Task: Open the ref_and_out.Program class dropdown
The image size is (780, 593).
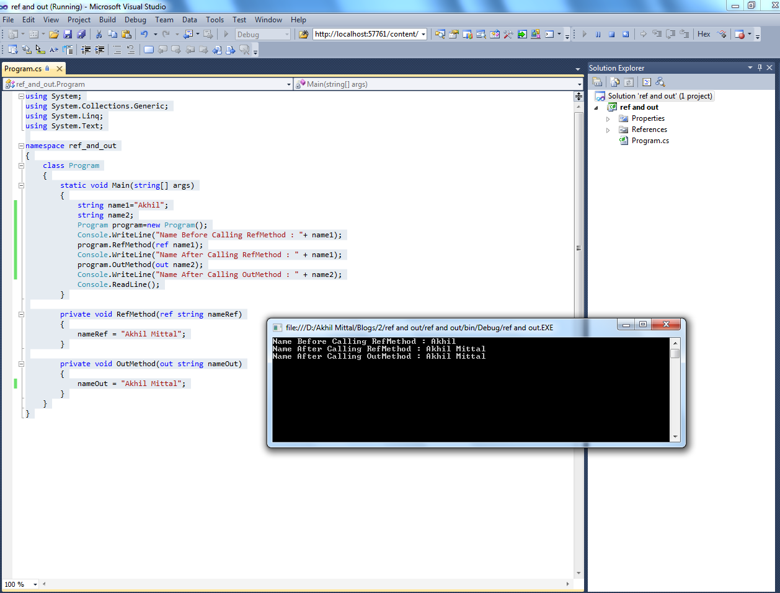Action: tap(289, 84)
